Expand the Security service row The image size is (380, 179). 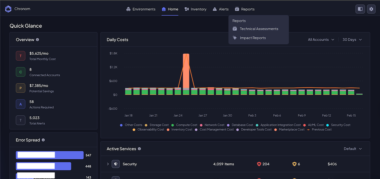(108, 164)
